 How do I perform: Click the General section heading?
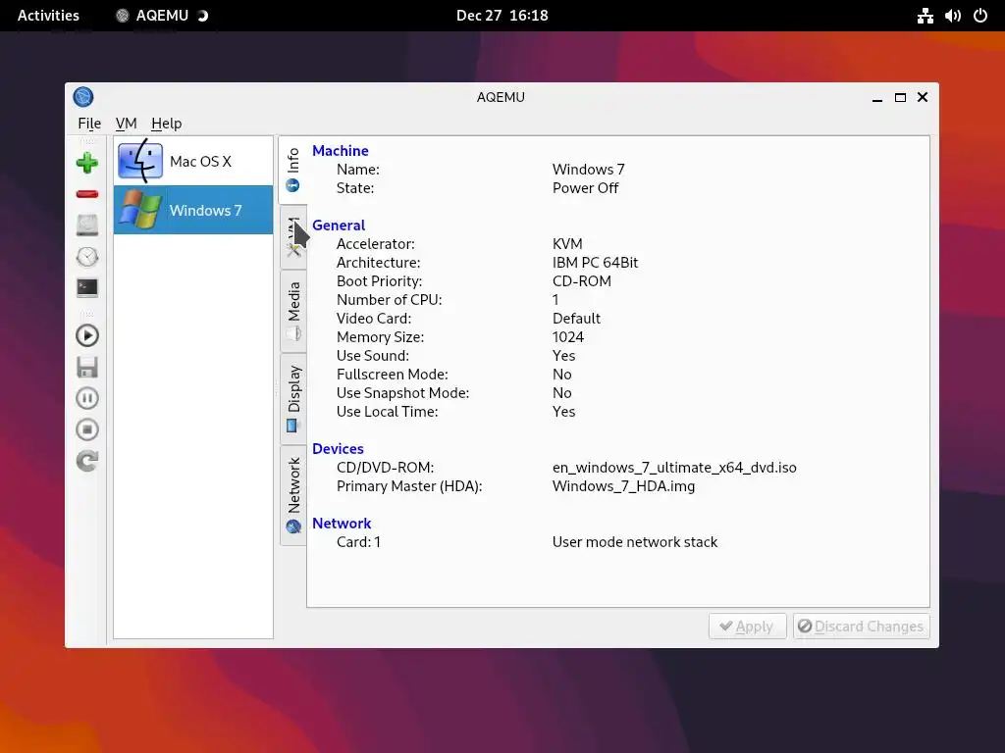339,226
